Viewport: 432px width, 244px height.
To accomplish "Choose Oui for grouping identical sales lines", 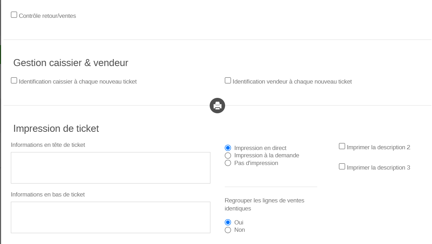I will coord(228,222).
